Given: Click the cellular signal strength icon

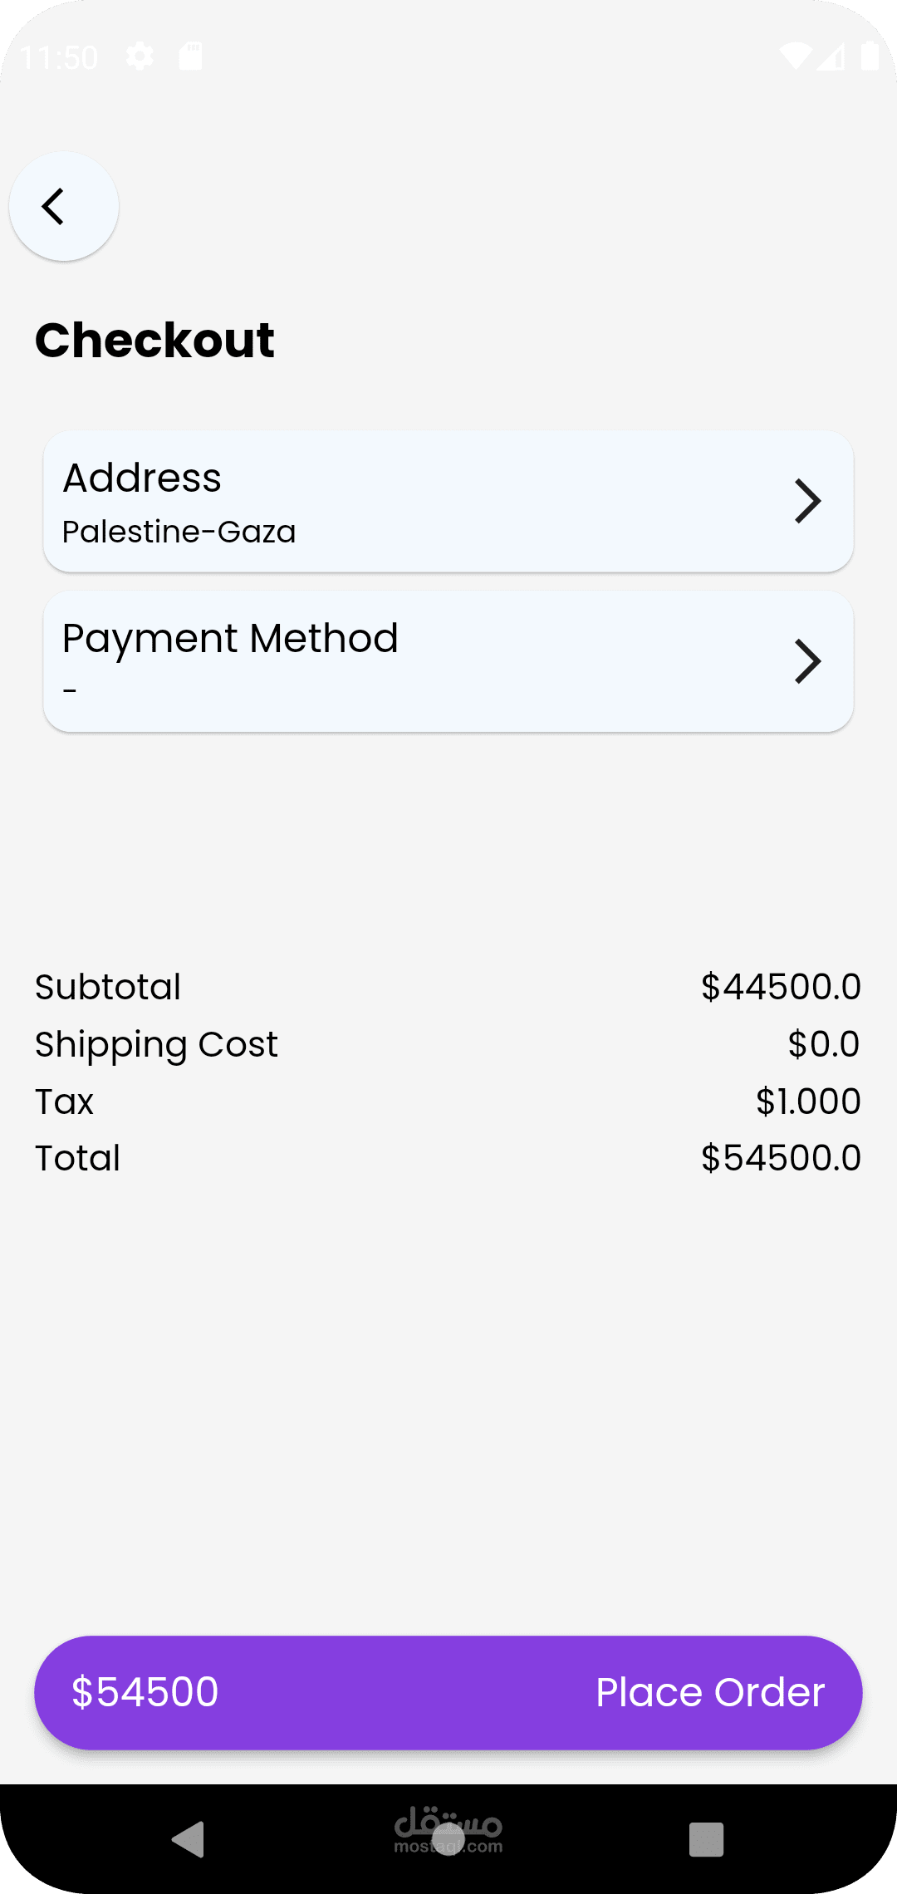Looking at the screenshot, I should coord(831,56).
